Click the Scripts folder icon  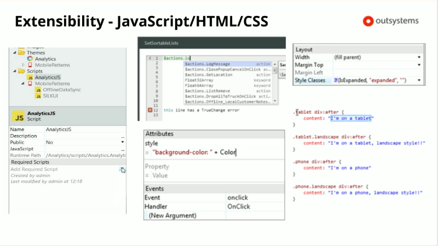[21, 71]
